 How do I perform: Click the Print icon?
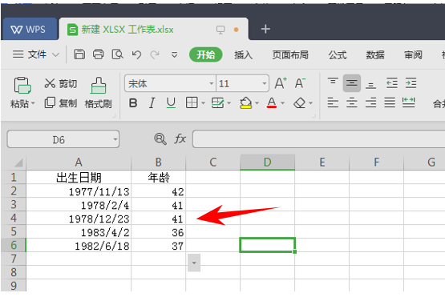(x=98, y=54)
